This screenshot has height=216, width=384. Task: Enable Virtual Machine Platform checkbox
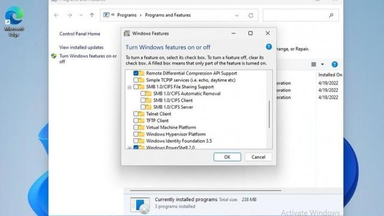136,127
